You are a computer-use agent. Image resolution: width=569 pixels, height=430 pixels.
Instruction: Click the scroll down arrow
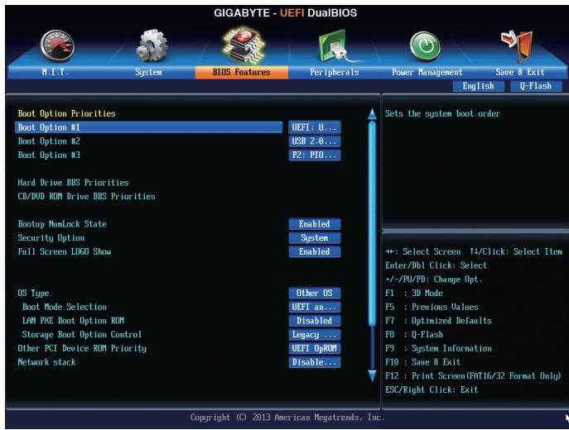pyautogui.click(x=373, y=375)
